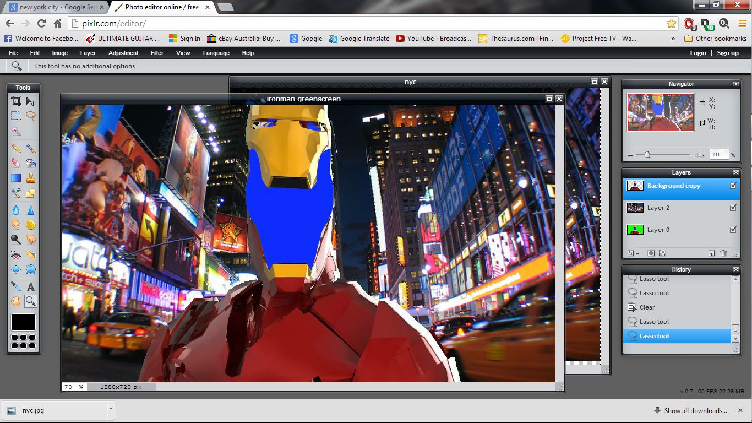Select the Lasso tool in Tools panel
The image size is (752, 423).
coord(31,116)
